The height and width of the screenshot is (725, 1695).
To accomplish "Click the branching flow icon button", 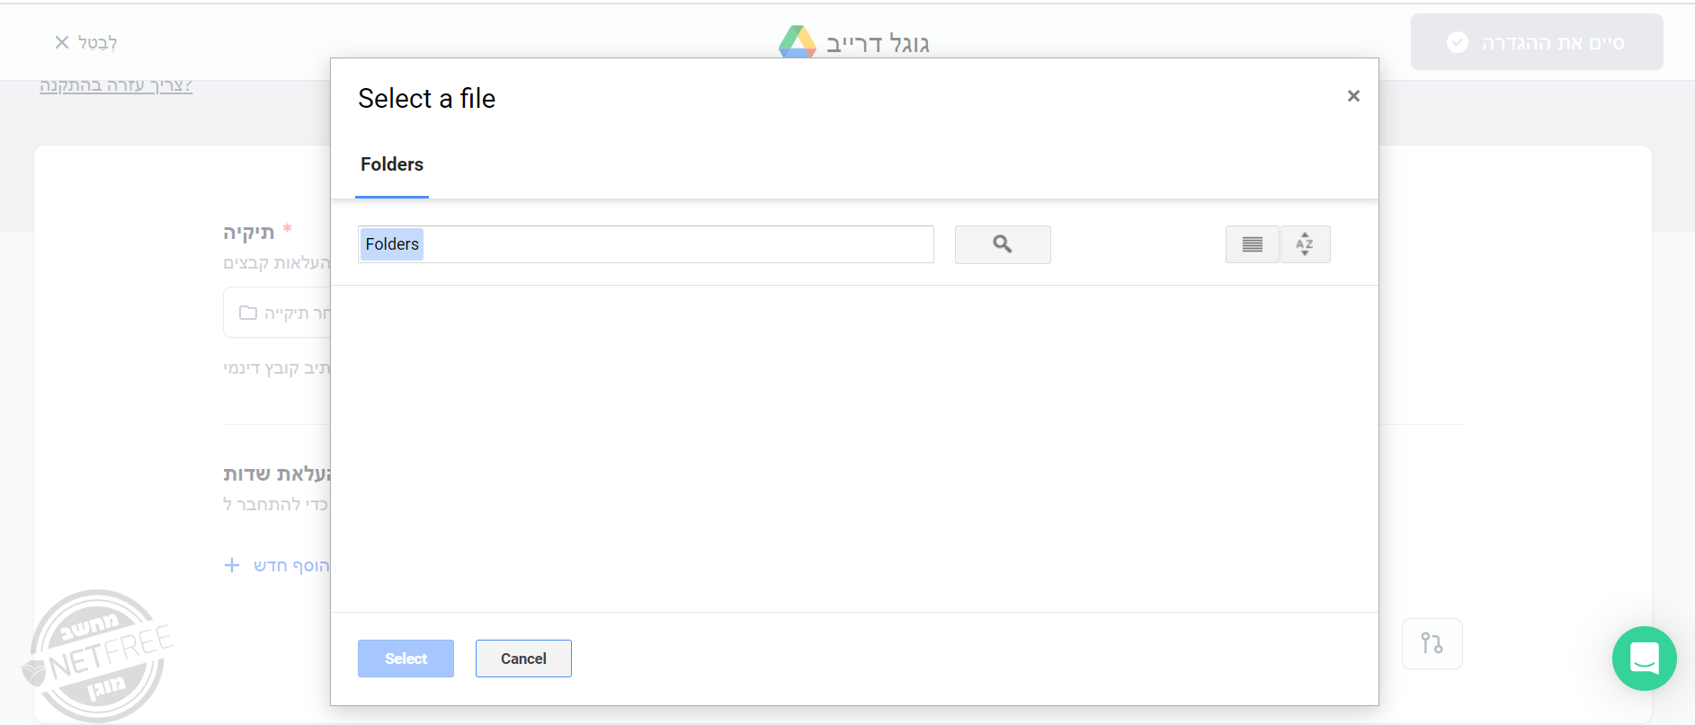I will point(1432,643).
